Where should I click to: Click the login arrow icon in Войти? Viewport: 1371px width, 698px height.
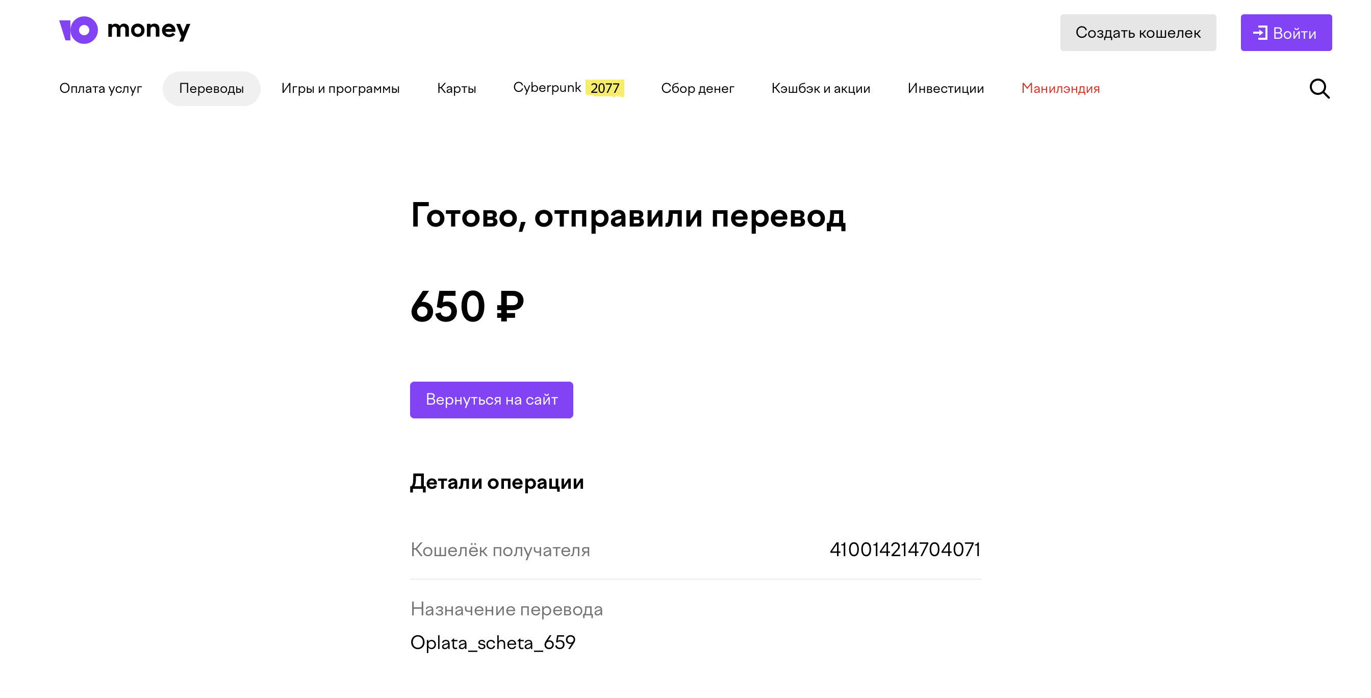(1260, 33)
